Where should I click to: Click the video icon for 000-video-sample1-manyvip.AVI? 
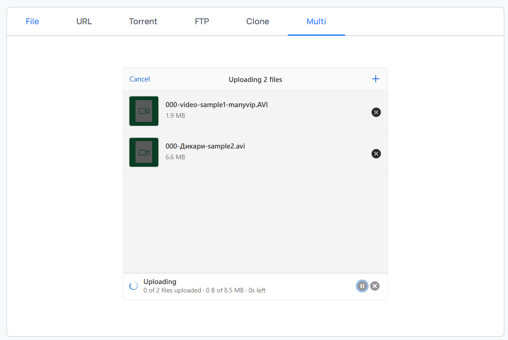[x=143, y=111]
